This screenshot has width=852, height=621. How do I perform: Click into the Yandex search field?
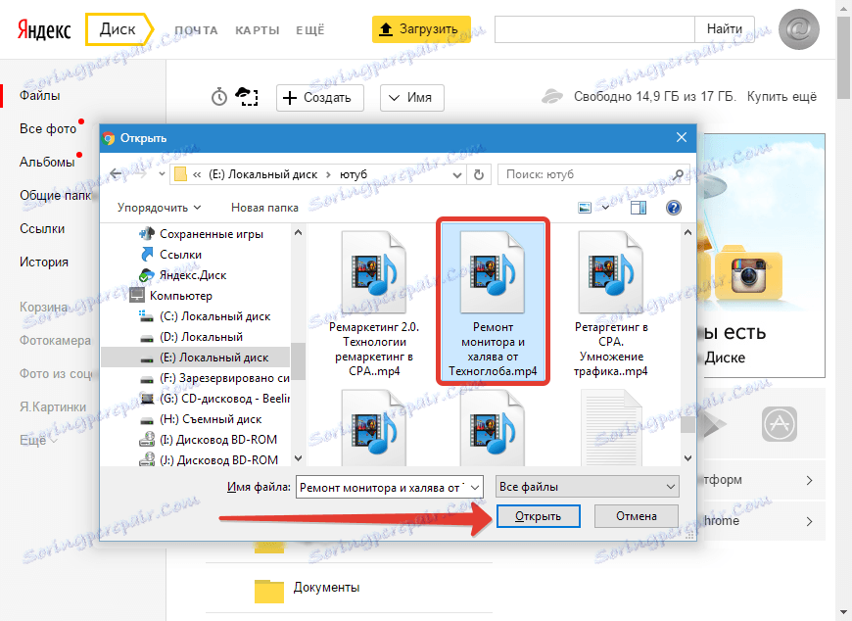click(594, 29)
